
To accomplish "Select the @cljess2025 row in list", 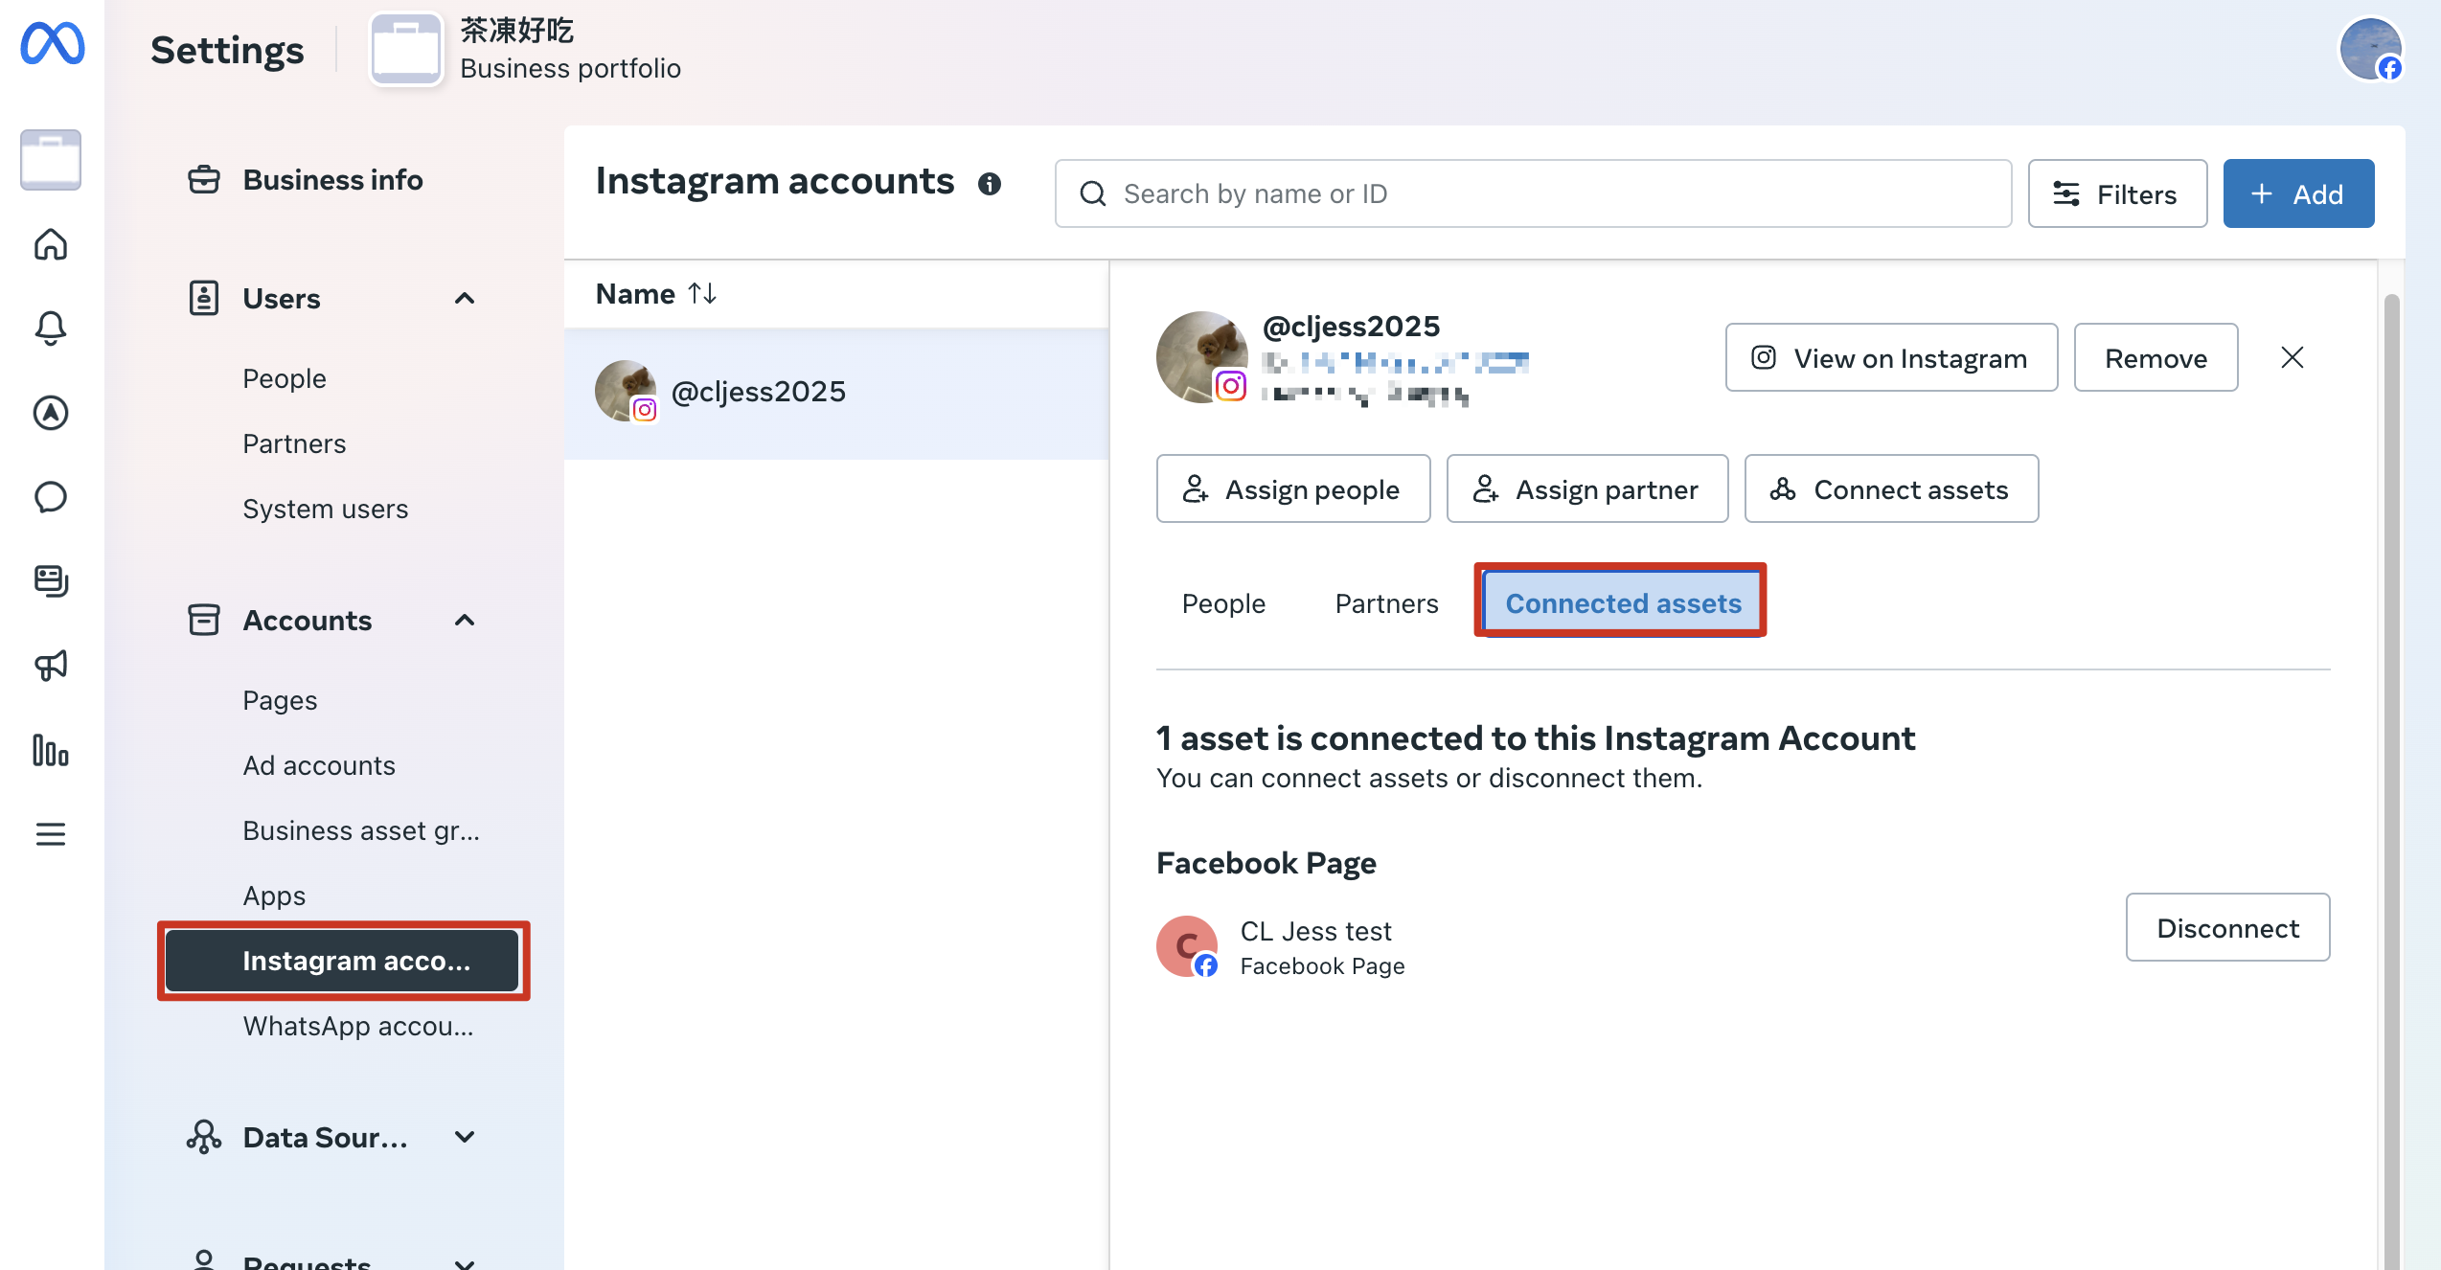I will pyautogui.click(x=836, y=393).
